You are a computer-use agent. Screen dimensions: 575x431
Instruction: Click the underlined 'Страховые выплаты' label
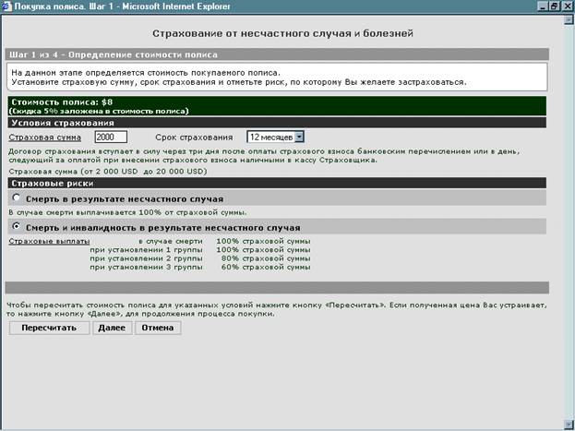(x=48, y=241)
